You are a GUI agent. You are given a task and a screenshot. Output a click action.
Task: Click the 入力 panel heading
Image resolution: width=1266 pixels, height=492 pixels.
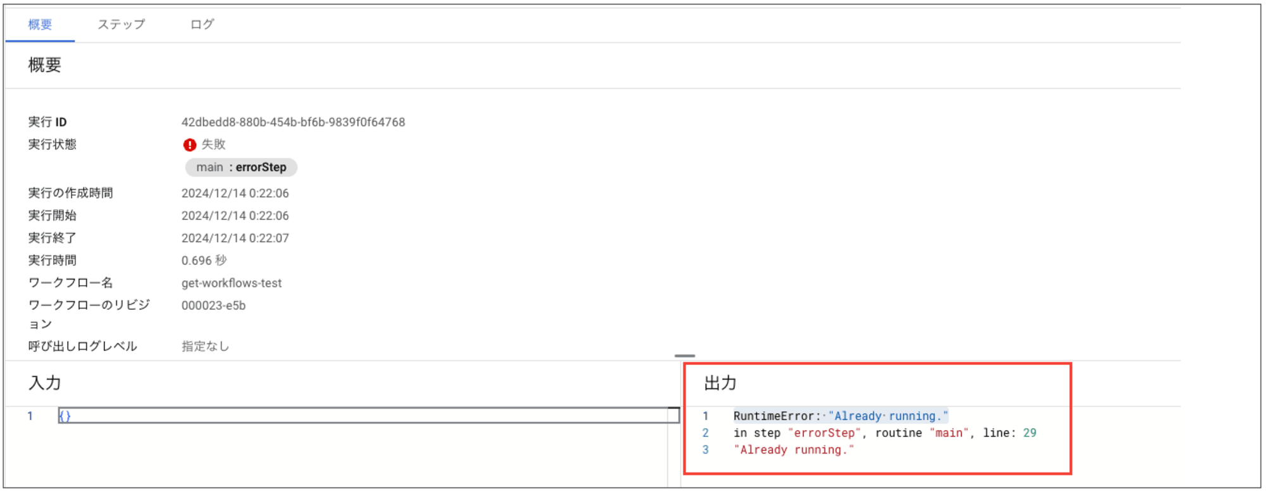pos(44,383)
